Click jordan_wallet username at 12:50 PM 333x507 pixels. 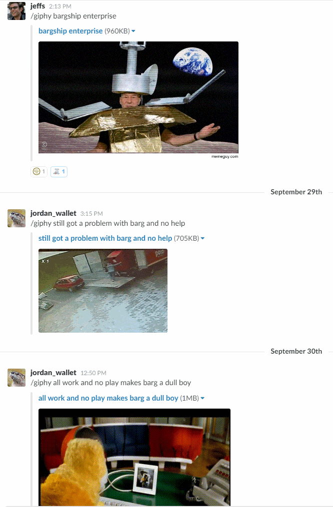(53, 373)
